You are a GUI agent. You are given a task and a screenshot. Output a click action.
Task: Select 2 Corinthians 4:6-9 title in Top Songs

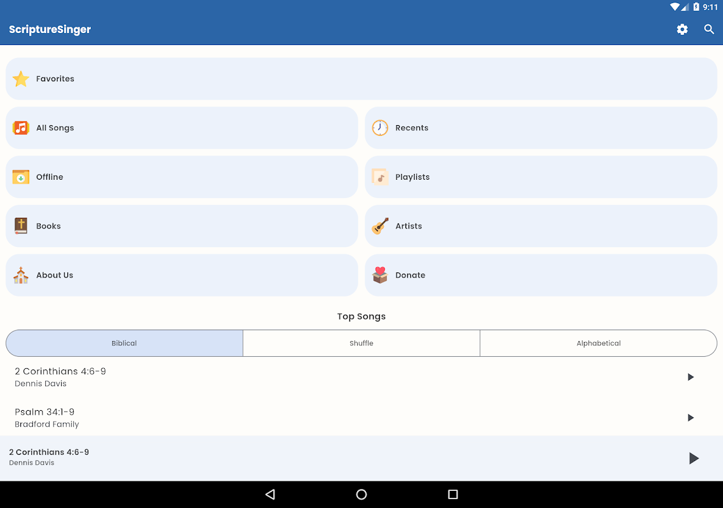click(60, 371)
